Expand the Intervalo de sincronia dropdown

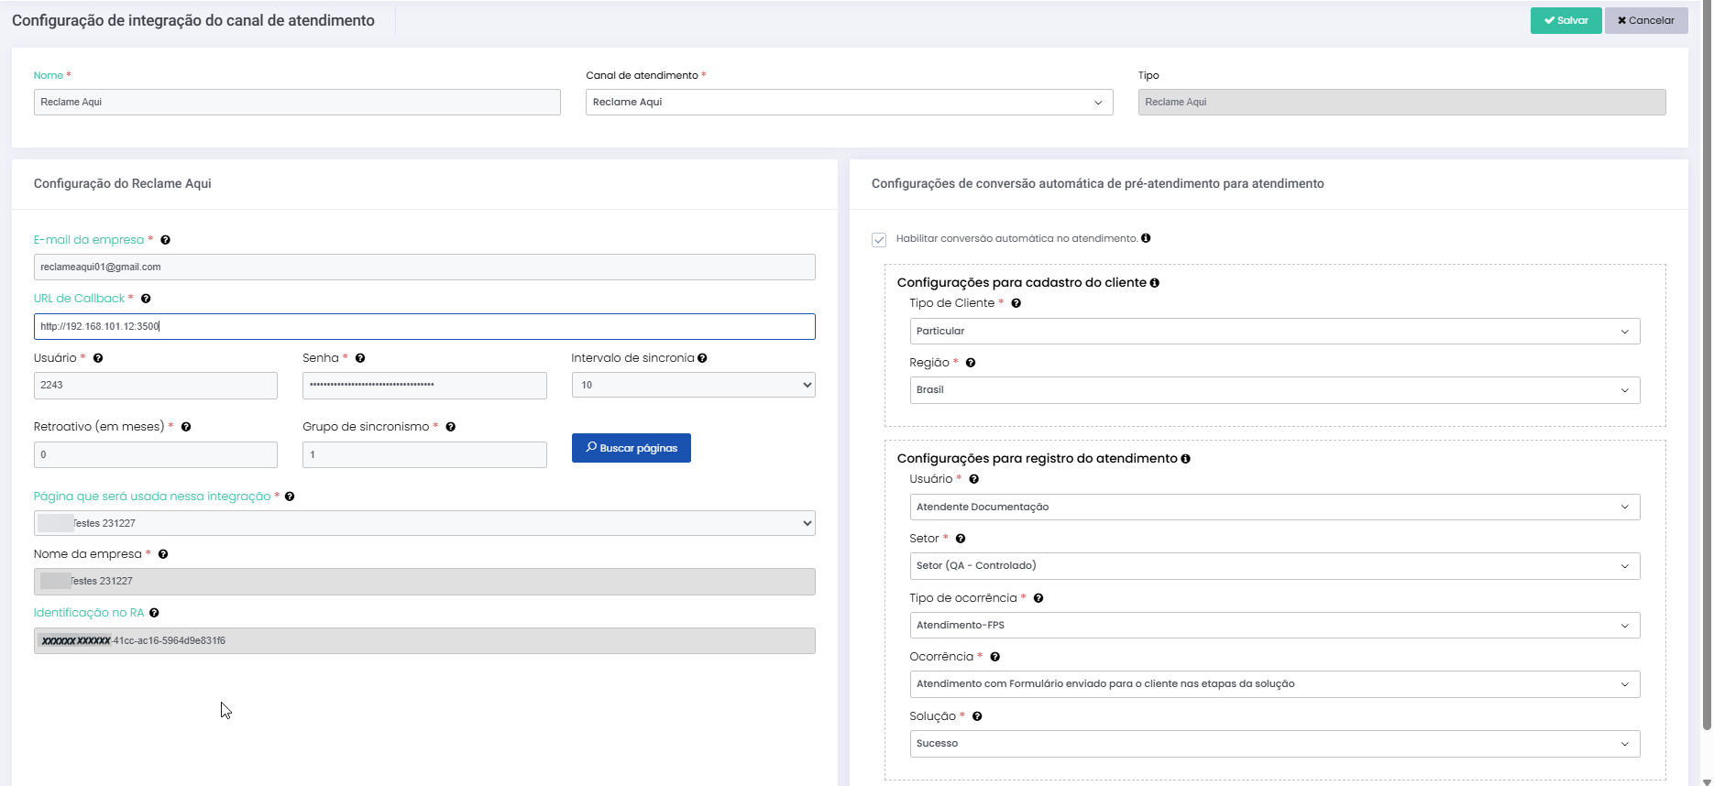pos(693,386)
